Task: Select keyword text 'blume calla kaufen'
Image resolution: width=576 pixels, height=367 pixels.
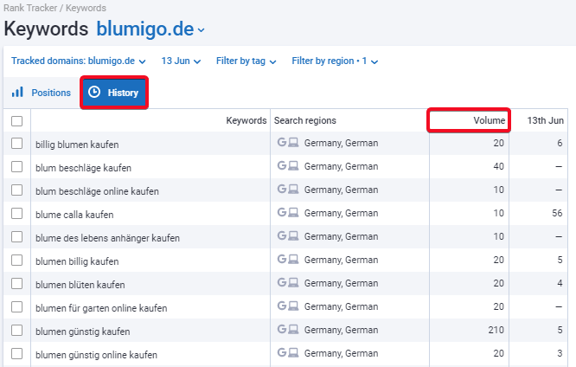Action: point(74,215)
